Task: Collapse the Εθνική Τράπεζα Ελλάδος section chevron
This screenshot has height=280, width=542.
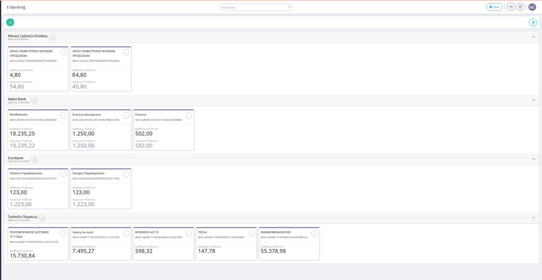Action: coord(533,37)
